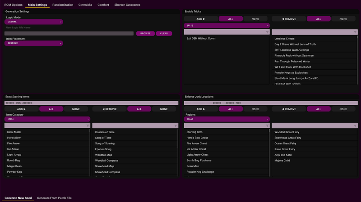361x202 pixels.
Task: Switch to the Randomization tab
Action: tap(63, 4)
